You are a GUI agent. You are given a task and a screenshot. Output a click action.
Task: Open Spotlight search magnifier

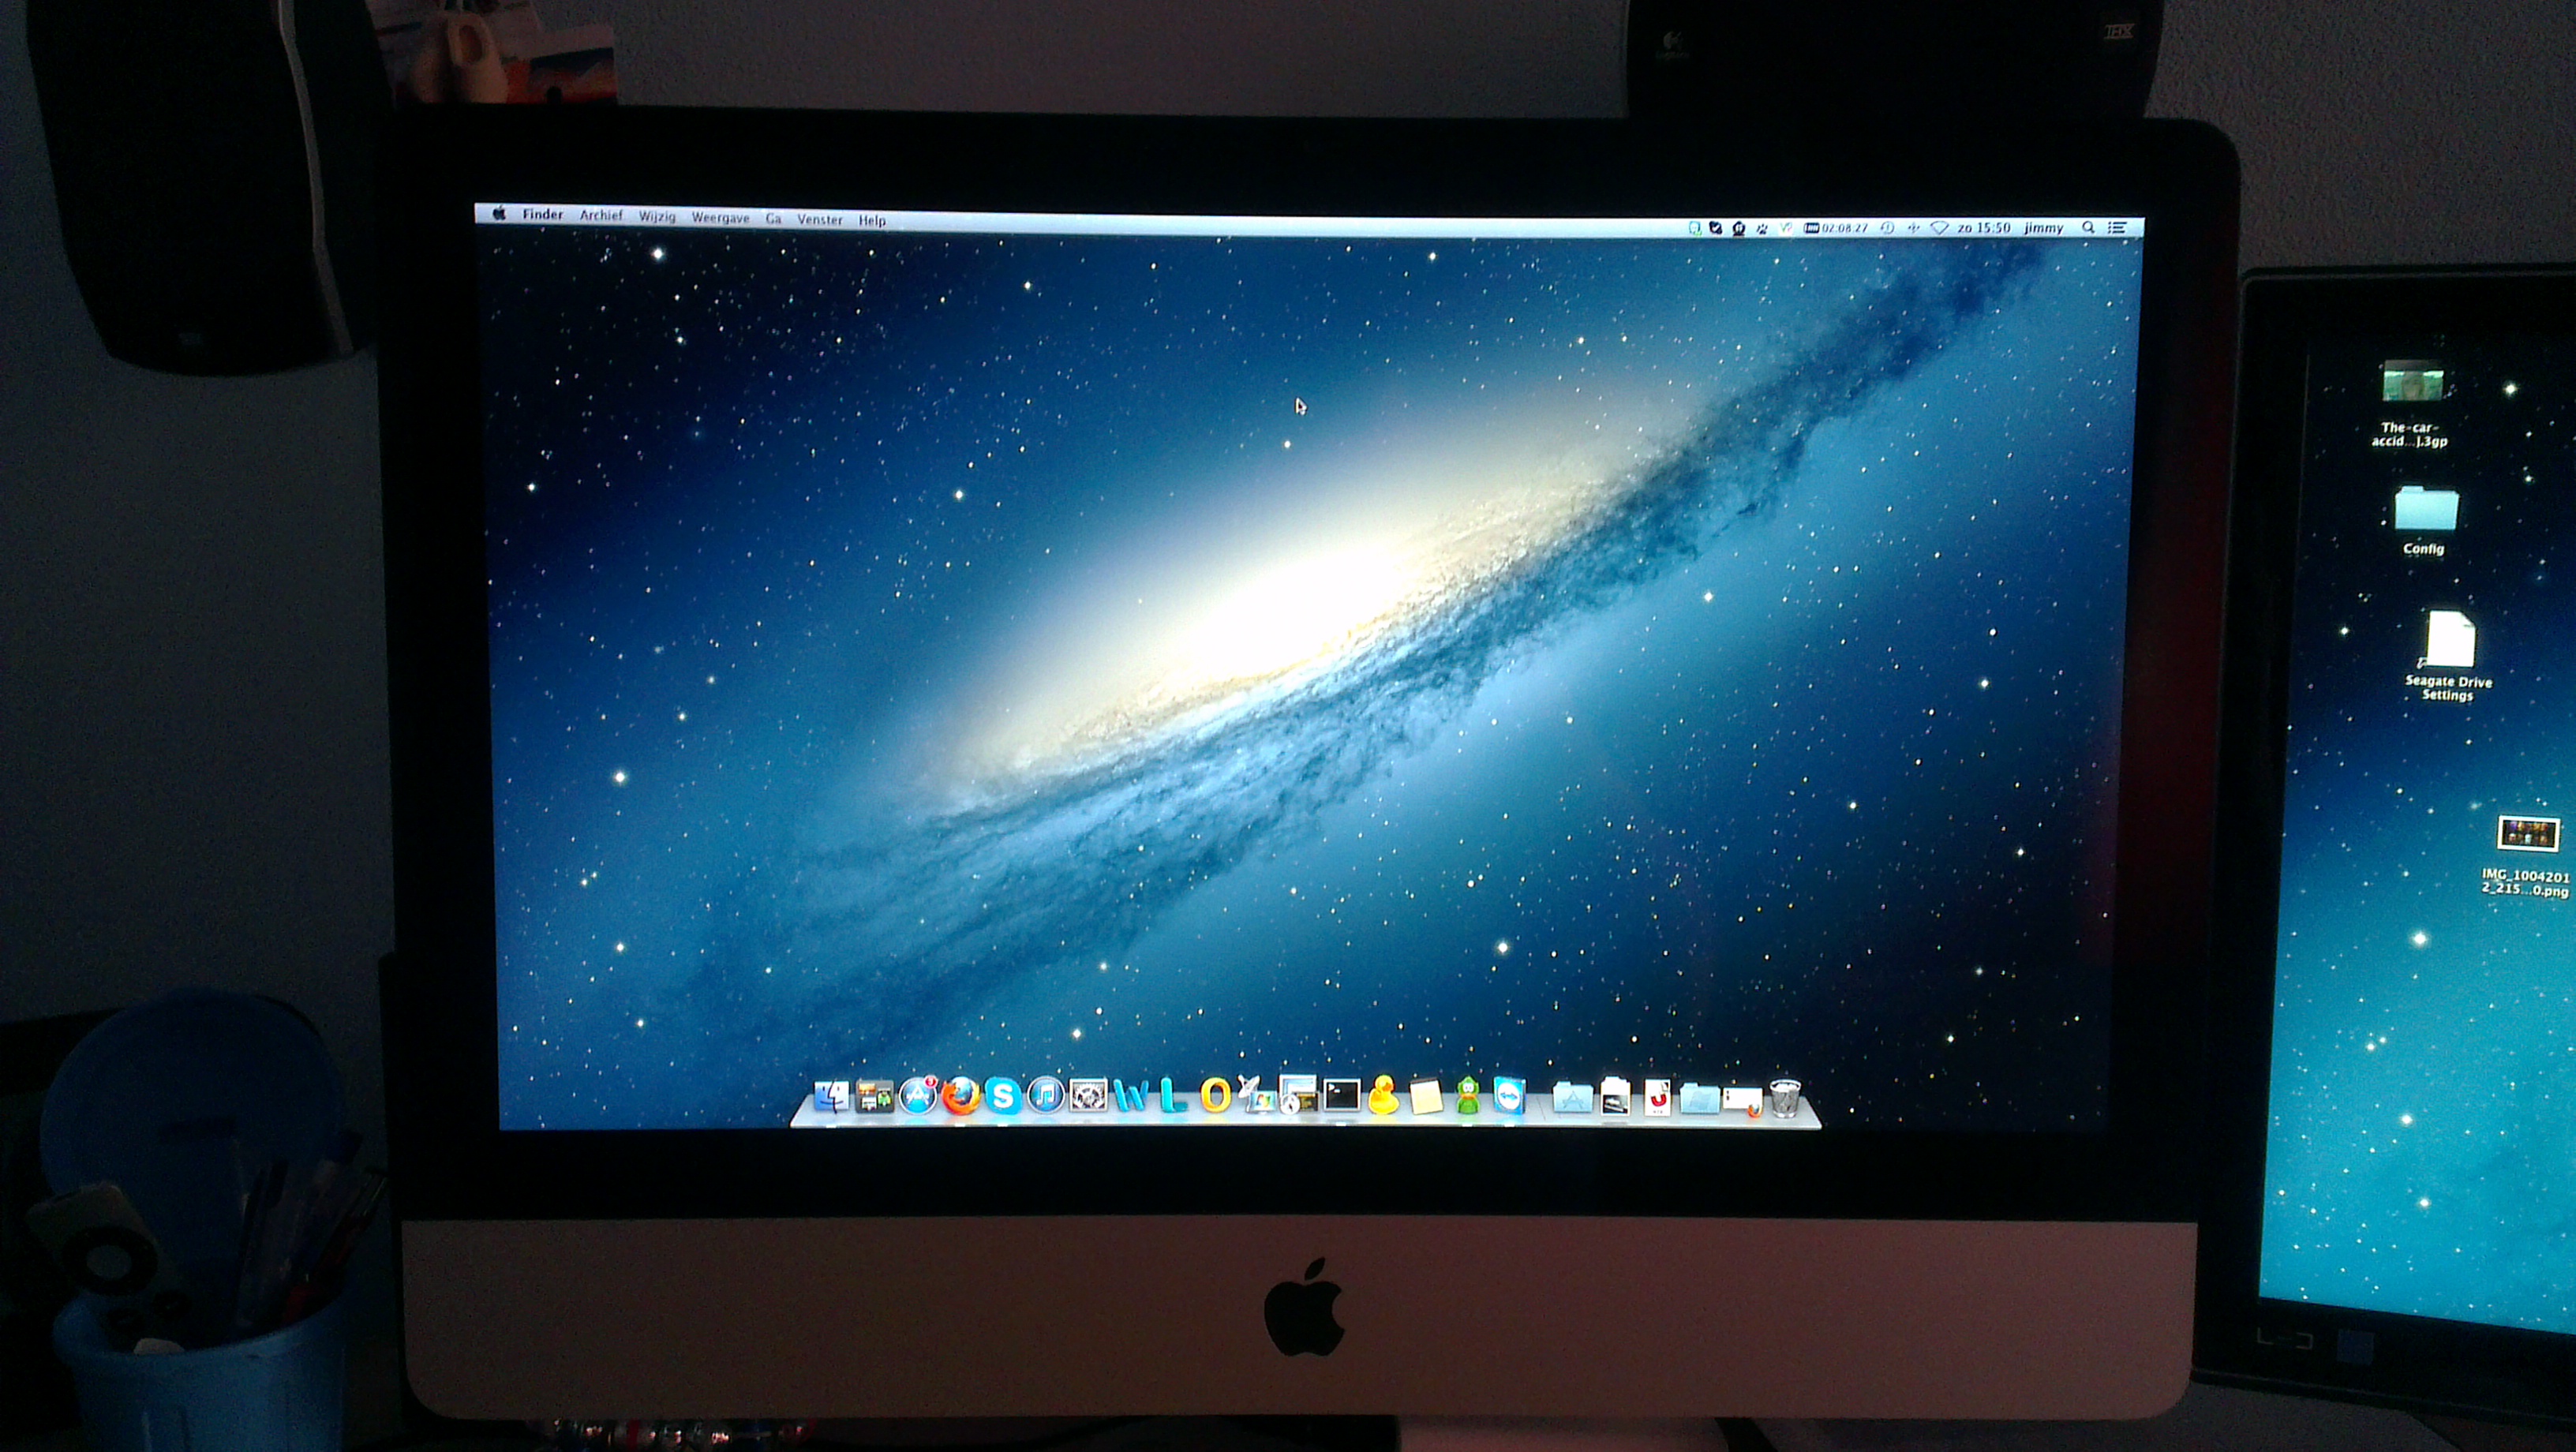[x=2088, y=228]
